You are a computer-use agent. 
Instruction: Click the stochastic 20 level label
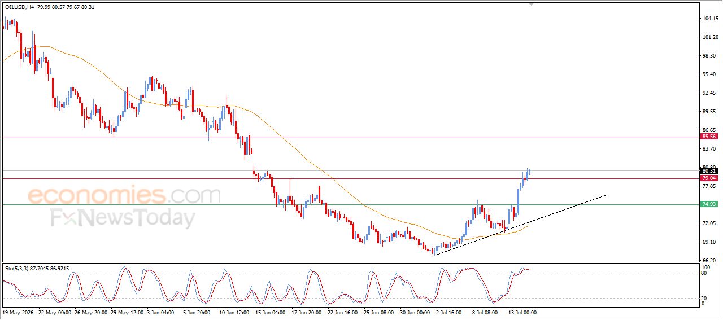(704, 297)
